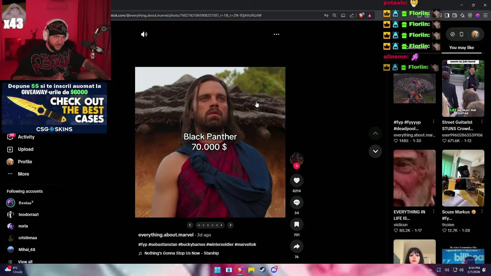Go to next photo in carousel

click(x=230, y=225)
